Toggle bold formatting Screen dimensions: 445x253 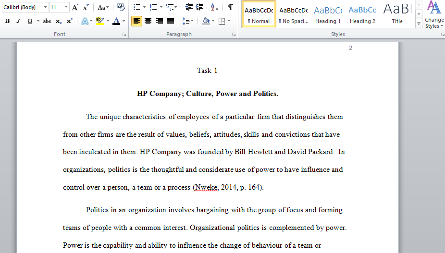click(x=7, y=21)
